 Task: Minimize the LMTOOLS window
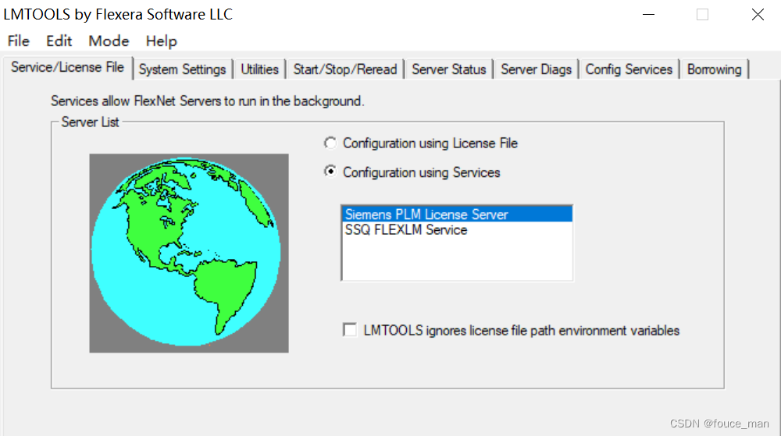point(648,14)
